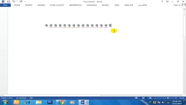Open the ADD-INS tab
186x105 pixels.
point(129,5)
